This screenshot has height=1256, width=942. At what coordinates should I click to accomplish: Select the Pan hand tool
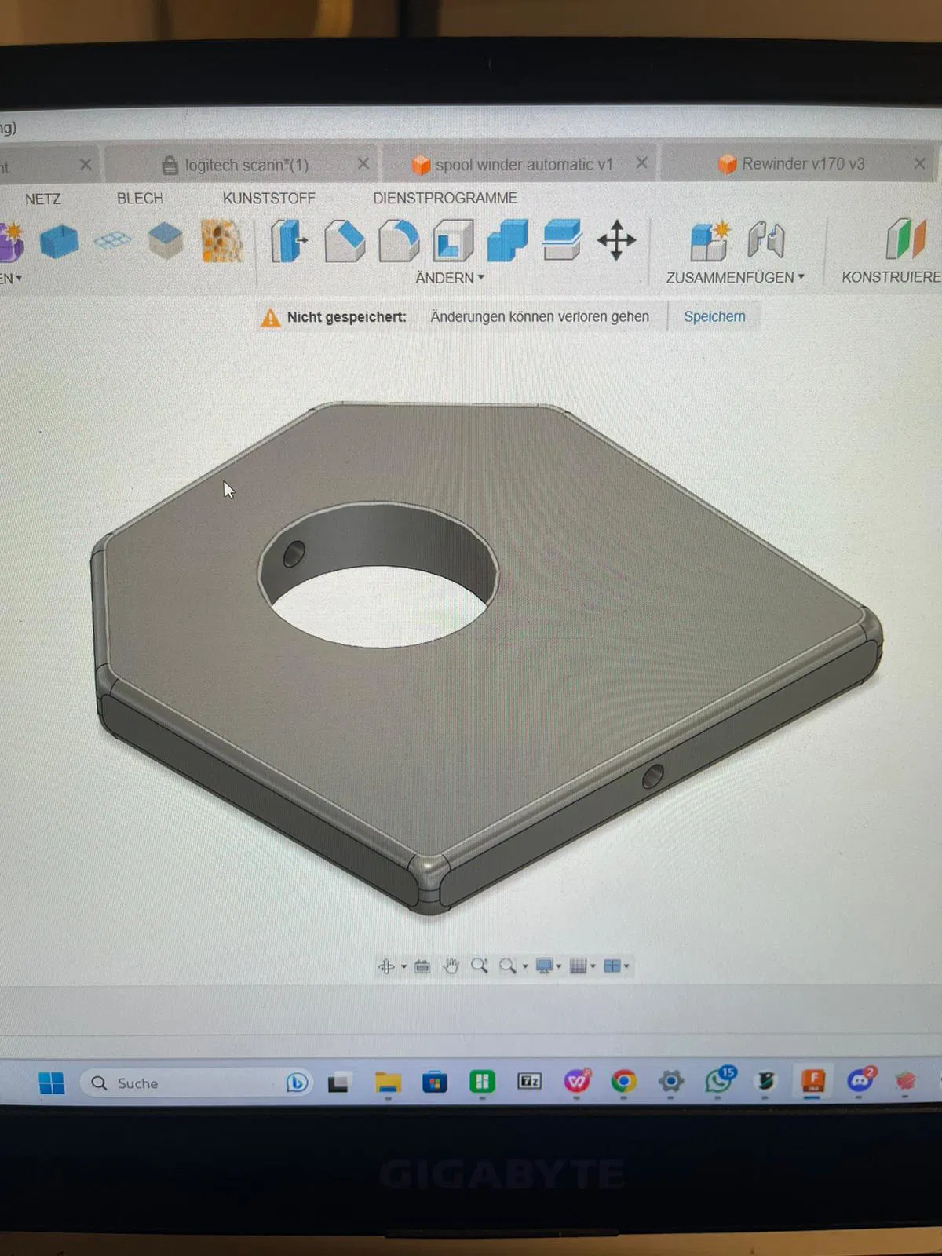coord(451,966)
